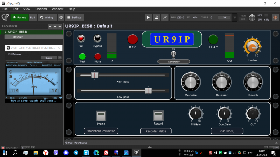
Task: Click the Gig Performer logo icon
Action: click(x=5, y=17)
